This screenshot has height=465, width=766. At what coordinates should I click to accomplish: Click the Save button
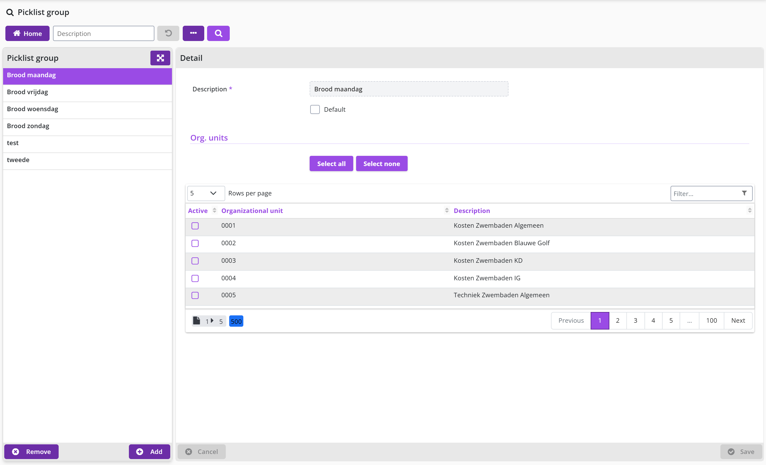click(x=741, y=451)
